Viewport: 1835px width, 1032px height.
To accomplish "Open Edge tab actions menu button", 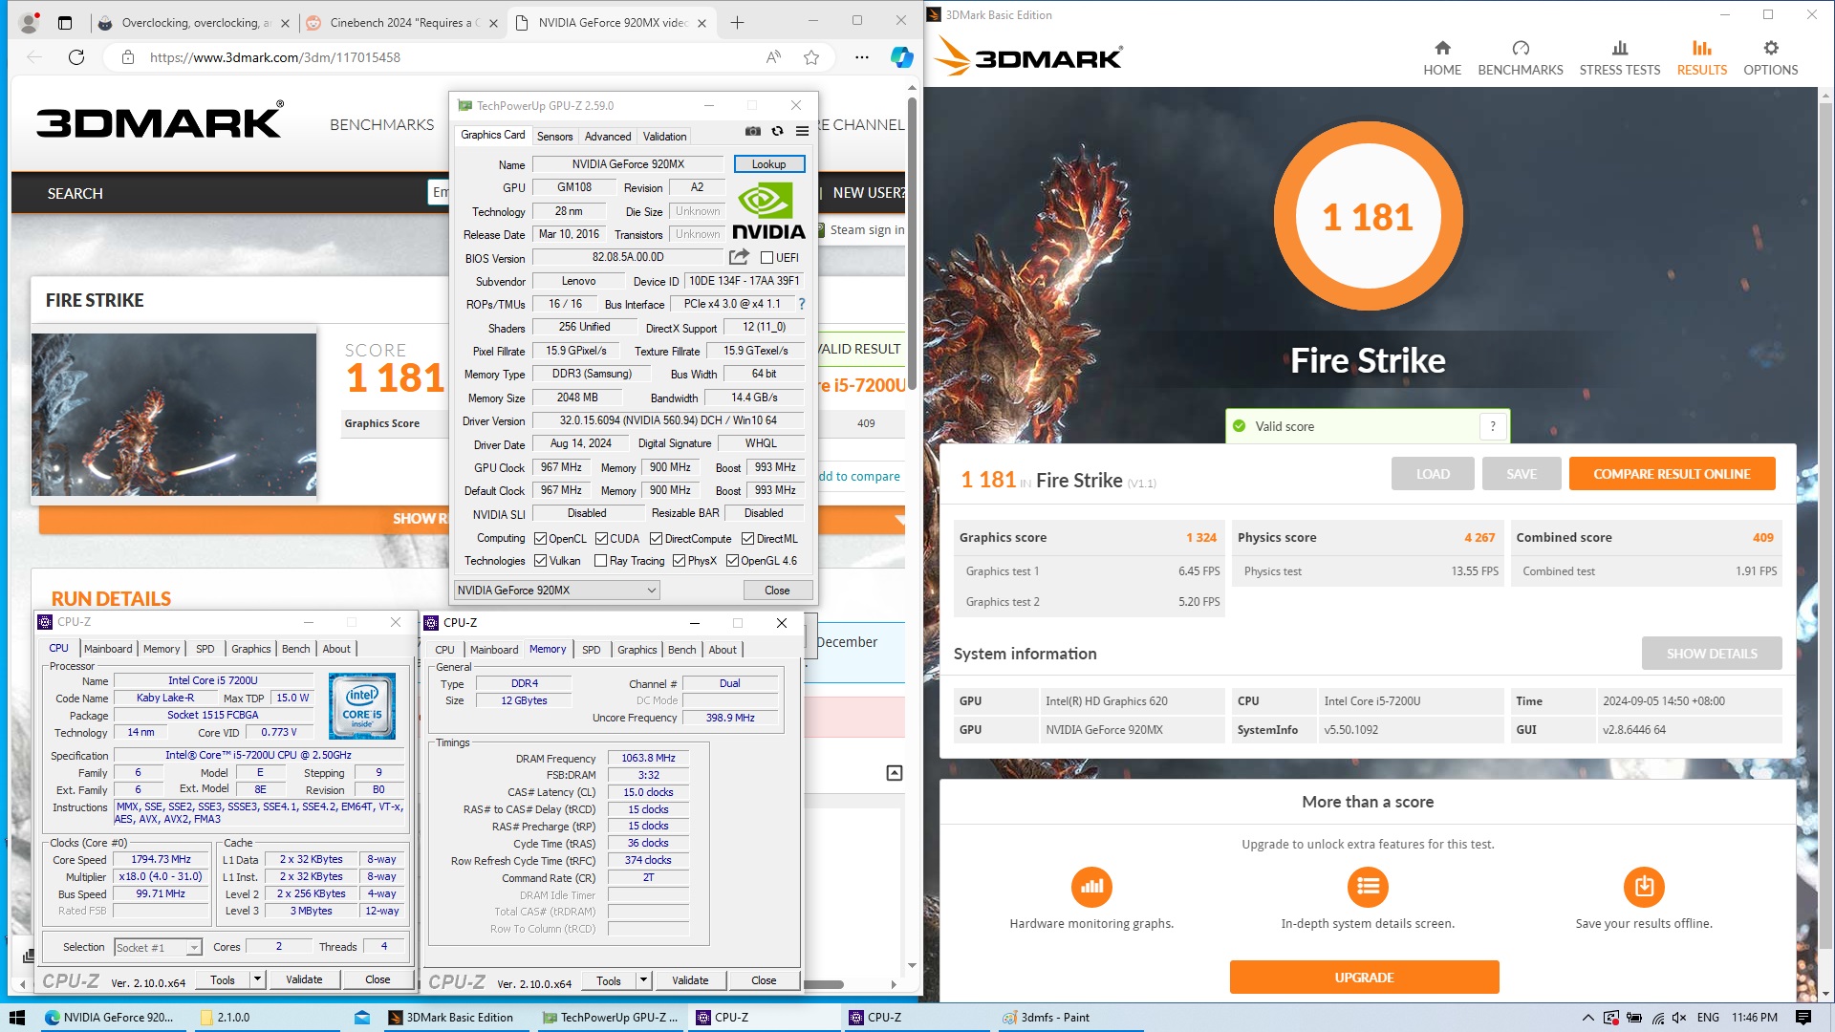I will (64, 23).
